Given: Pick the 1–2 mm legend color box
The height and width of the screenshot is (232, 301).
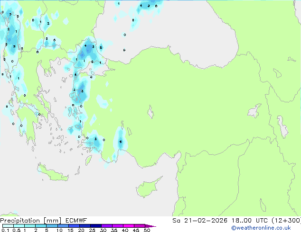Looking at the screenshot, I should click(x=30, y=226).
